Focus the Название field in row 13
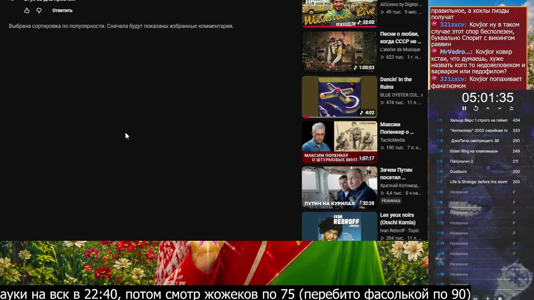 (479, 243)
